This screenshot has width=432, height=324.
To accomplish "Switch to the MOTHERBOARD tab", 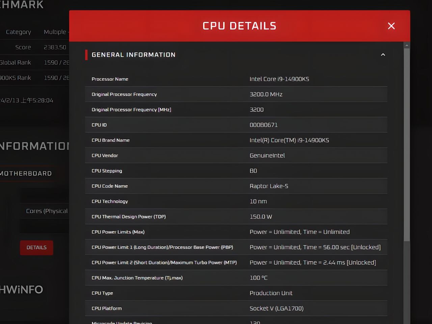I will click(x=26, y=173).
